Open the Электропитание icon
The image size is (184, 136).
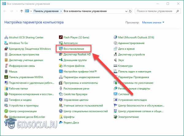pyautogui.click(x=115, y=117)
